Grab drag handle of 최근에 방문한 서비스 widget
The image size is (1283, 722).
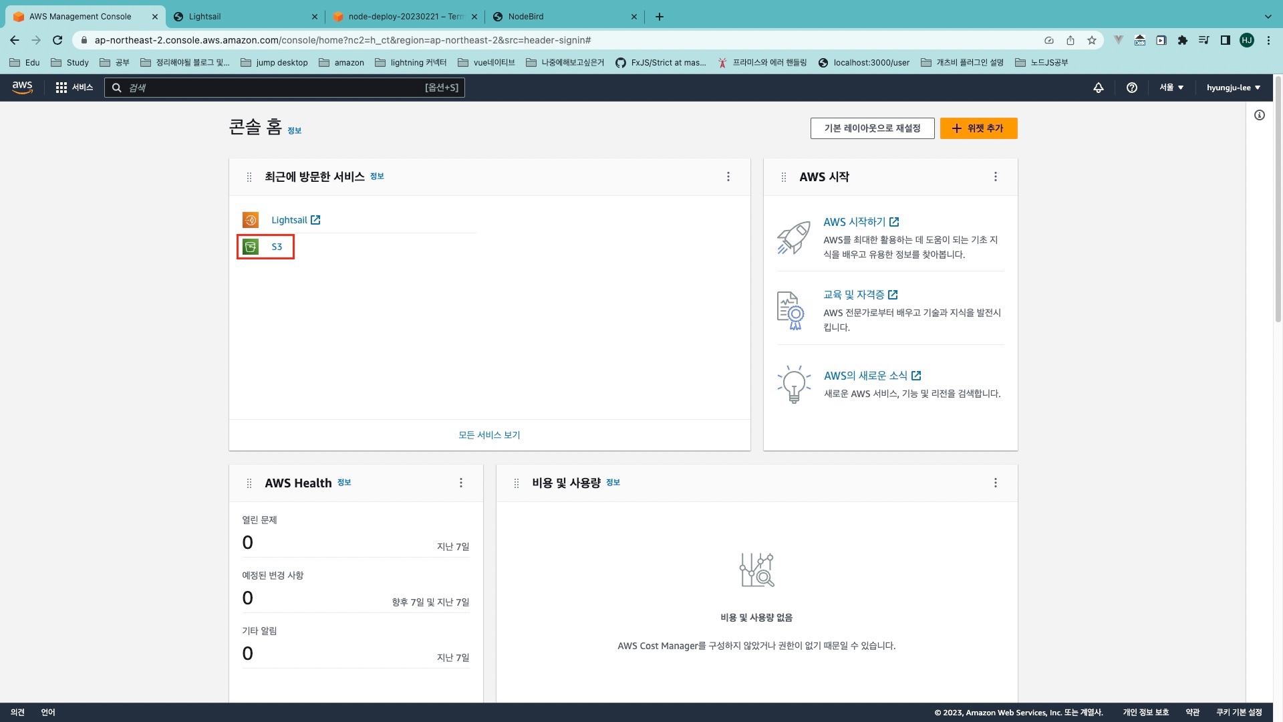pyautogui.click(x=249, y=177)
